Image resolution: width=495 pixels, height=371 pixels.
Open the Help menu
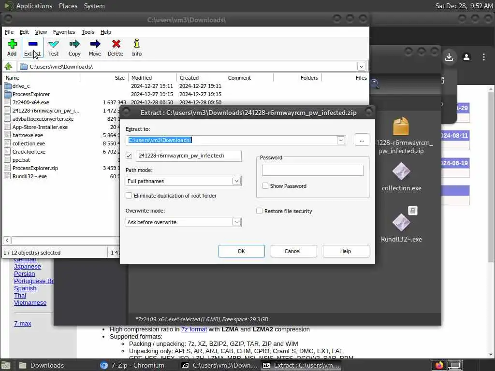tap(106, 32)
